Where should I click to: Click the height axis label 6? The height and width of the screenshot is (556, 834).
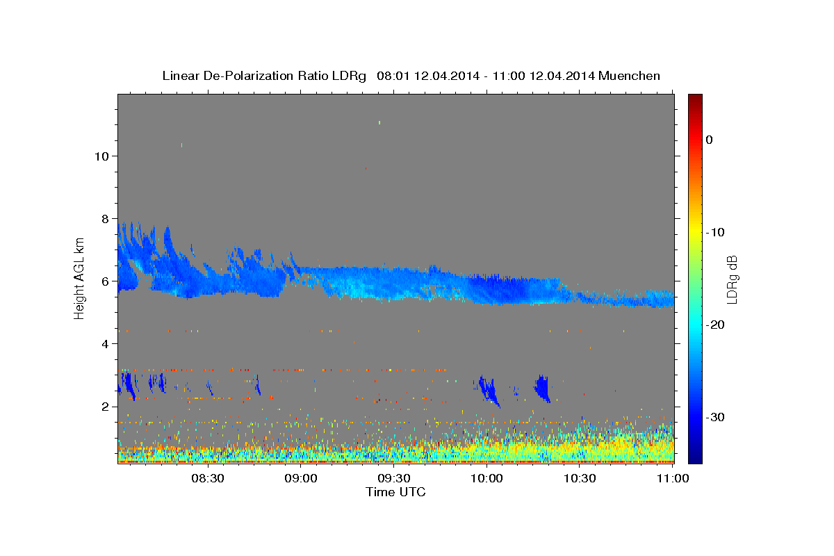(x=104, y=281)
